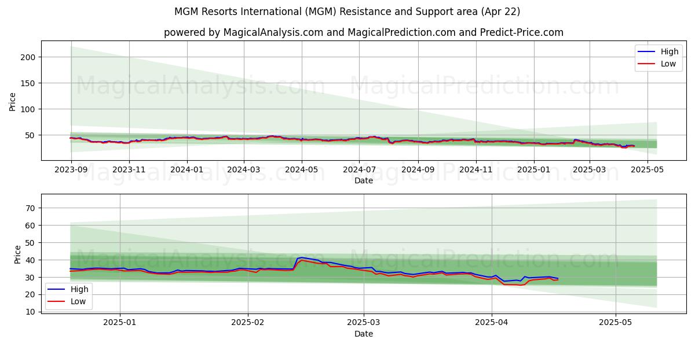
Task: Click the 'Date' axis label of top chart
Action: tap(364, 181)
